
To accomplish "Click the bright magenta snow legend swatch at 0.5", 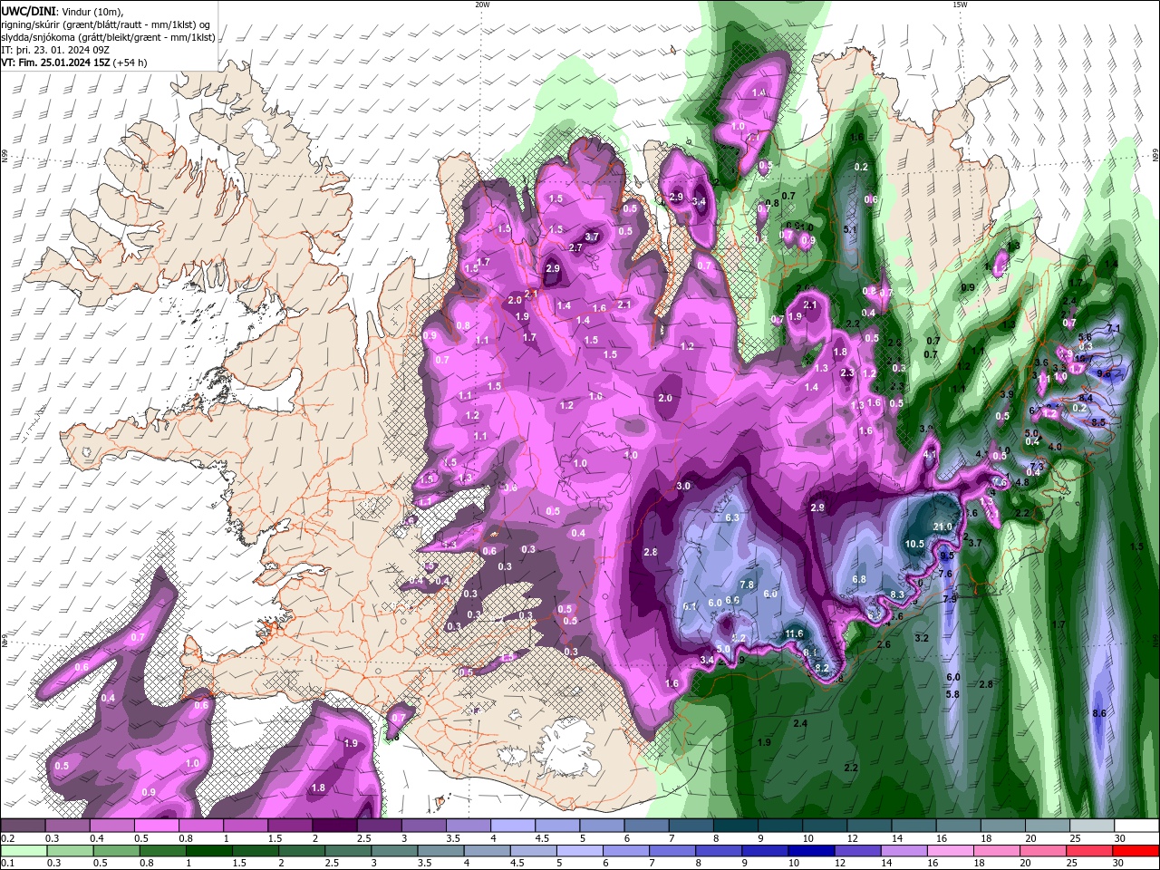I will 156,826.
